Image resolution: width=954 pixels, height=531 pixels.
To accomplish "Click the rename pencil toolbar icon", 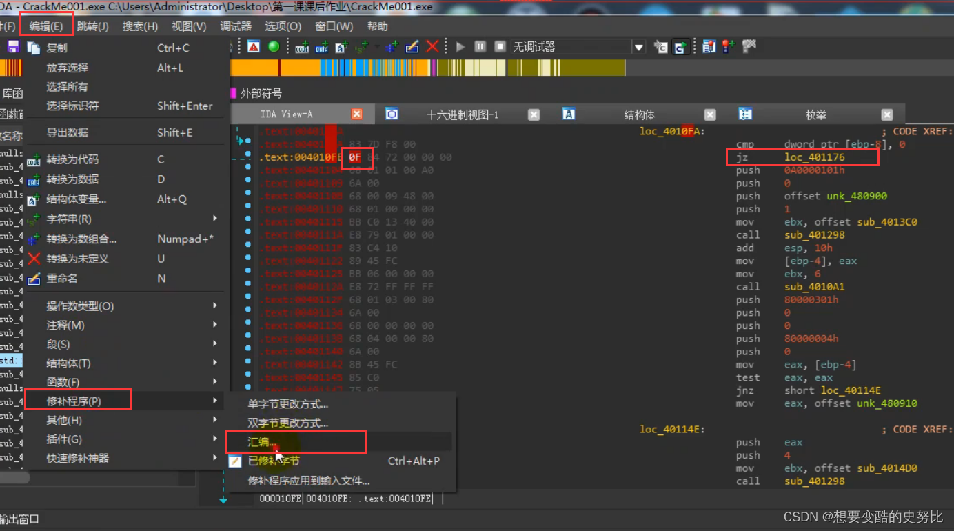I will [412, 47].
